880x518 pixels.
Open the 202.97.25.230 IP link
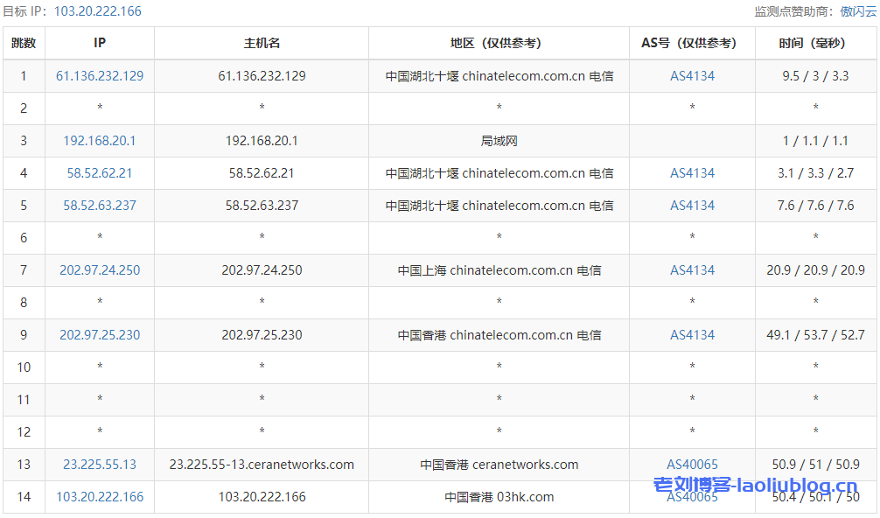click(100, 335)
